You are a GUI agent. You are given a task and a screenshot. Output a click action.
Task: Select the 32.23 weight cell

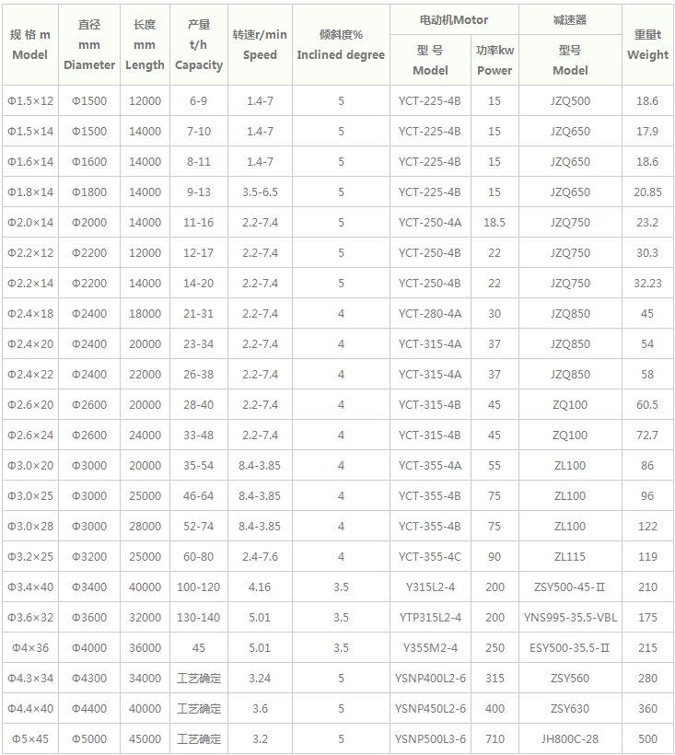pyautogui.click(x=647, y=284)
